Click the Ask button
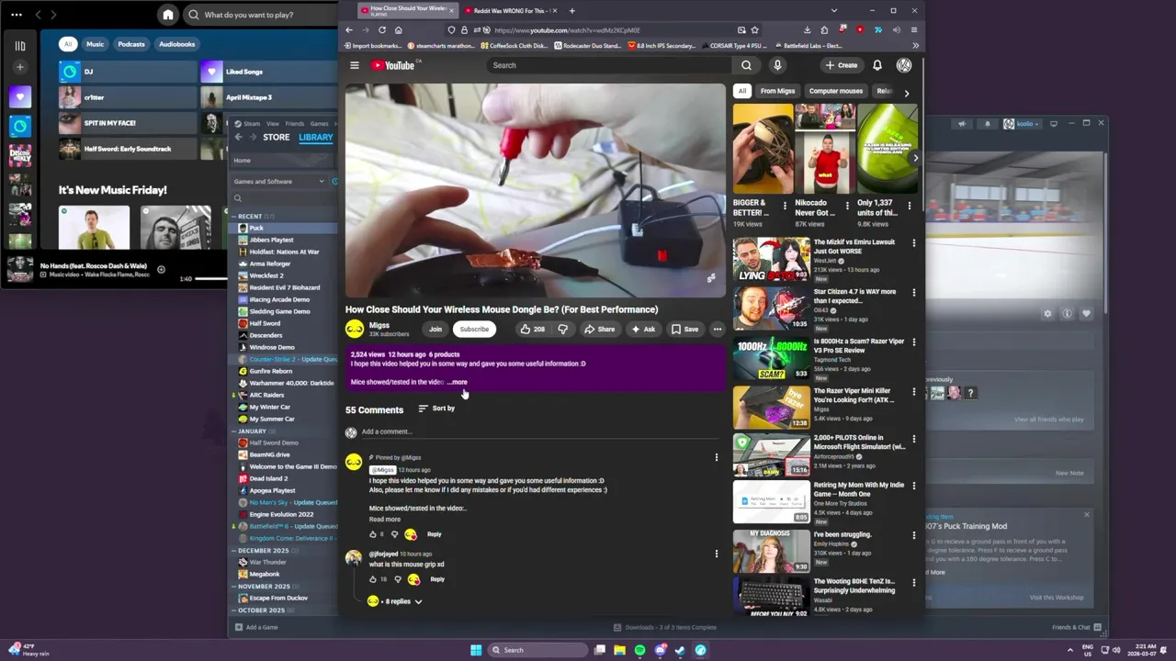The height and width of the screenshot is (661, 1176). (x=643, y=329)
